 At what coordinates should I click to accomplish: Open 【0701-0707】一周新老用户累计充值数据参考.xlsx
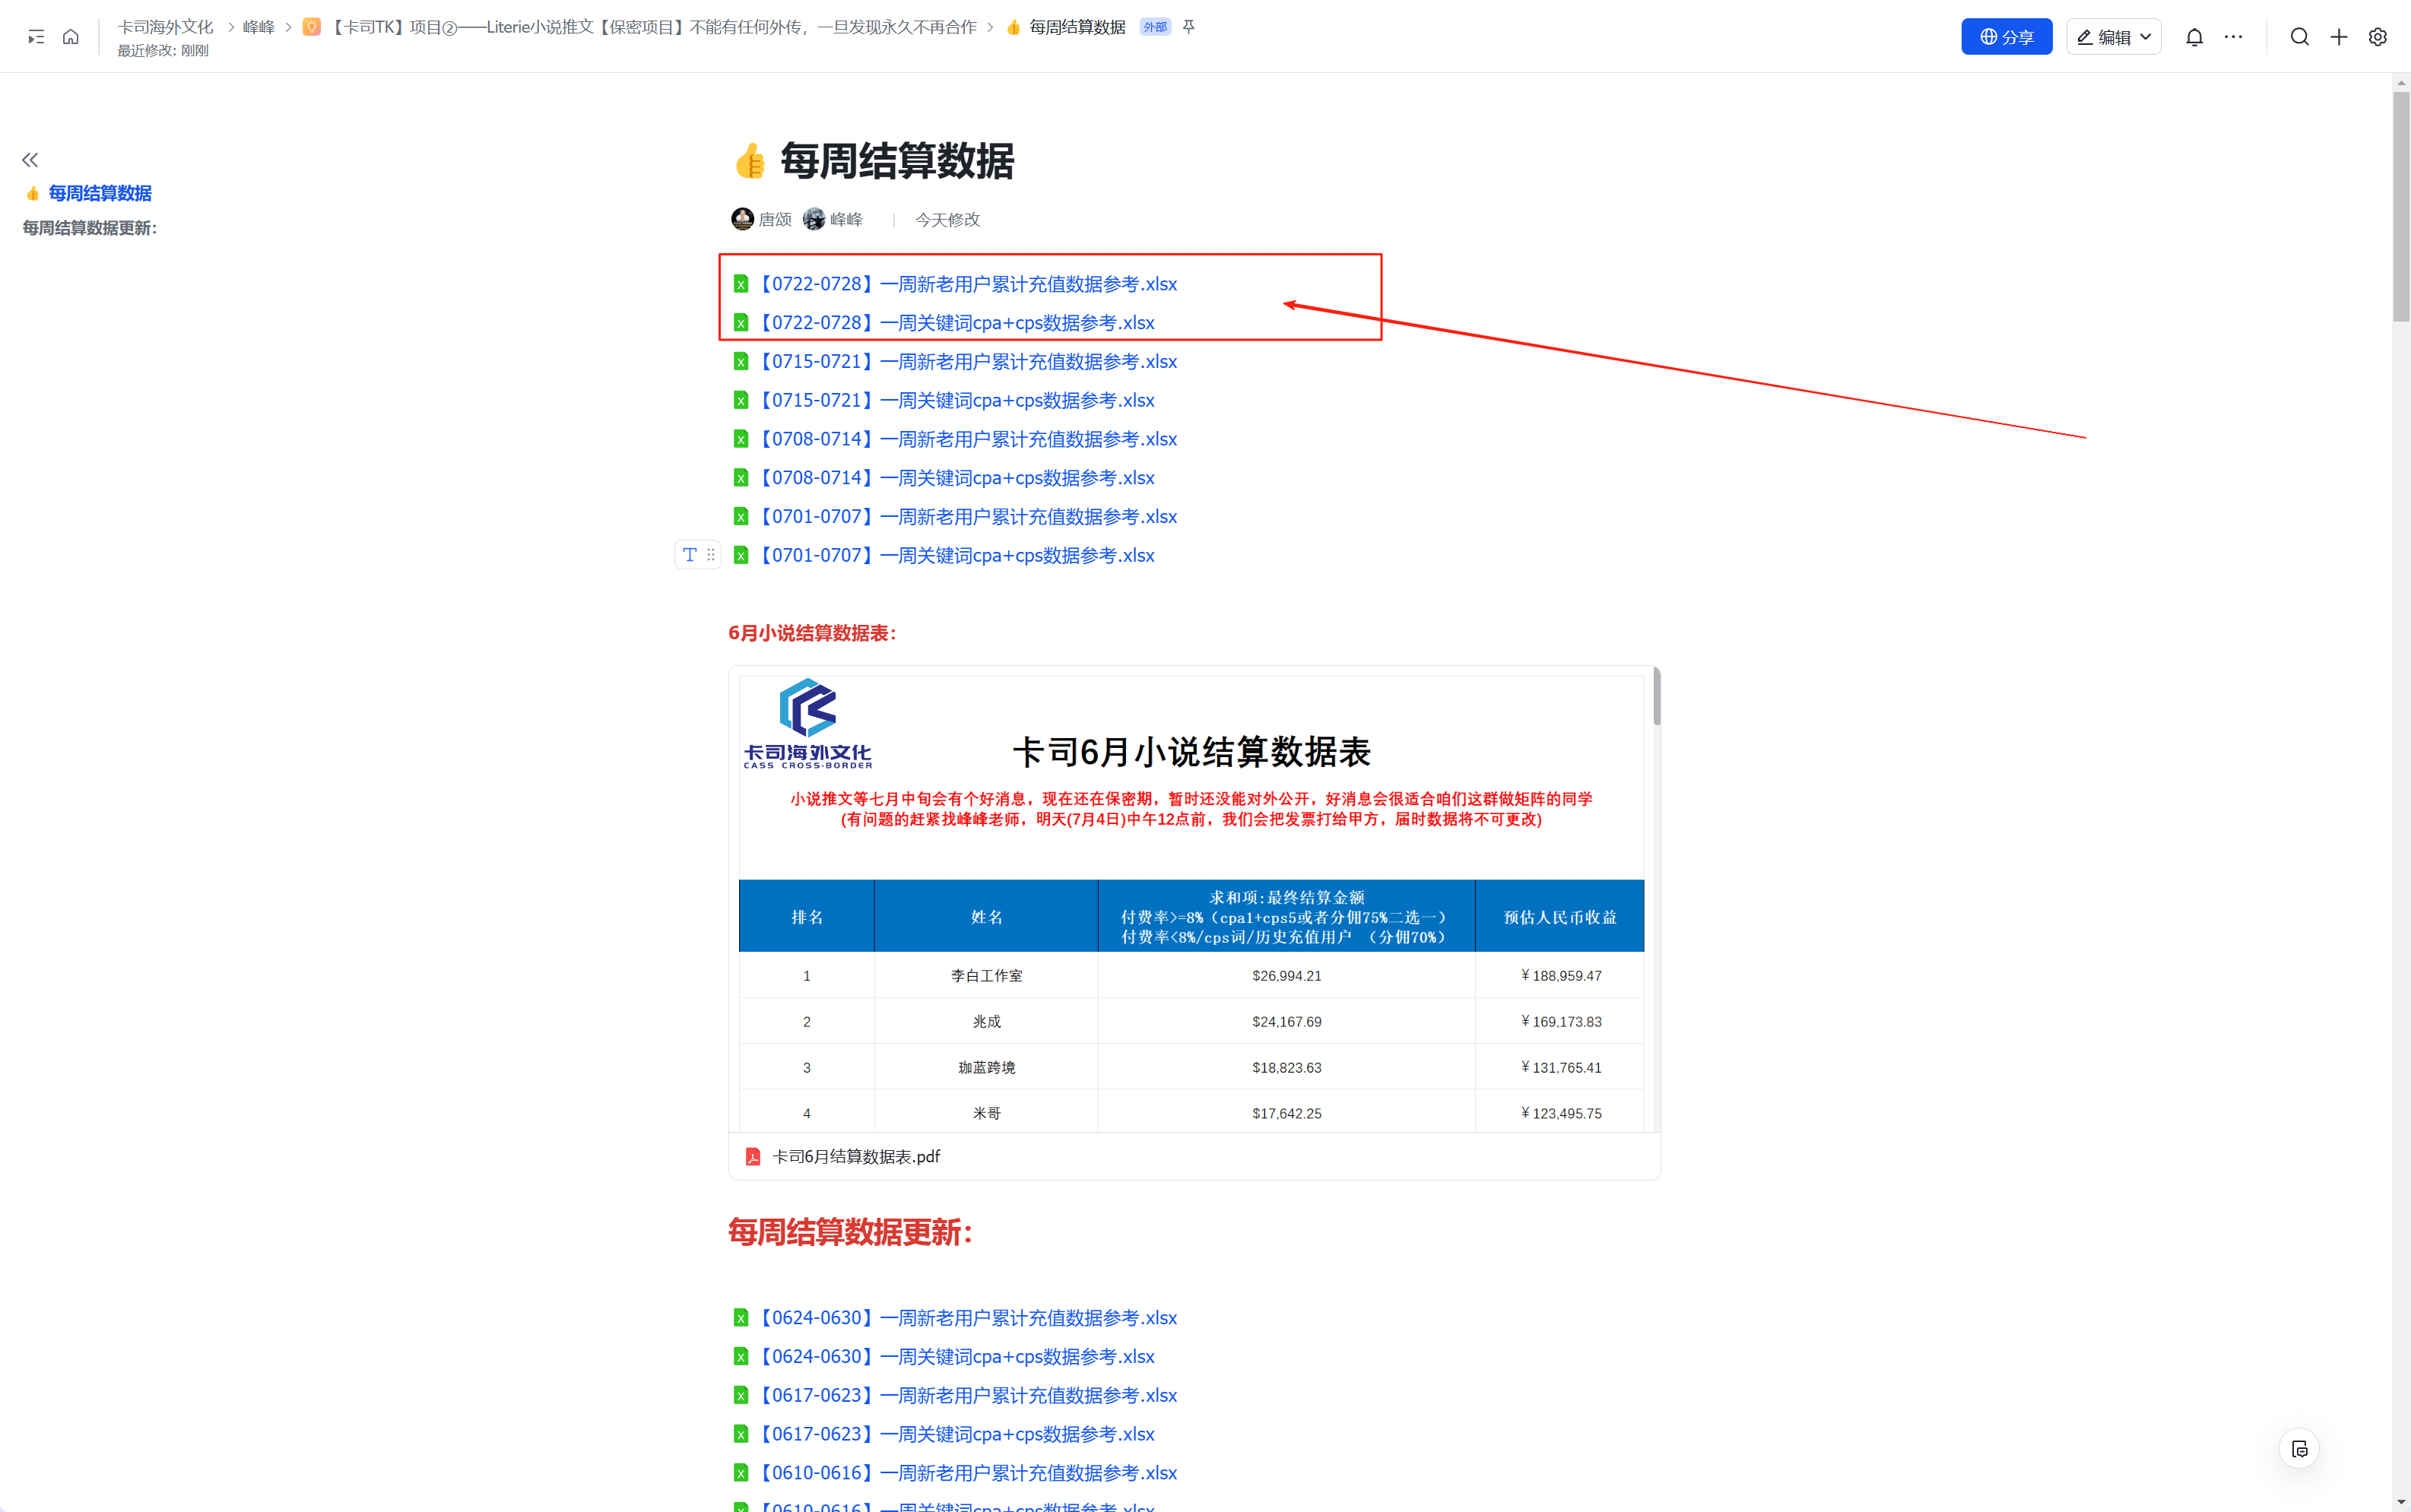[x=966, y=516]
